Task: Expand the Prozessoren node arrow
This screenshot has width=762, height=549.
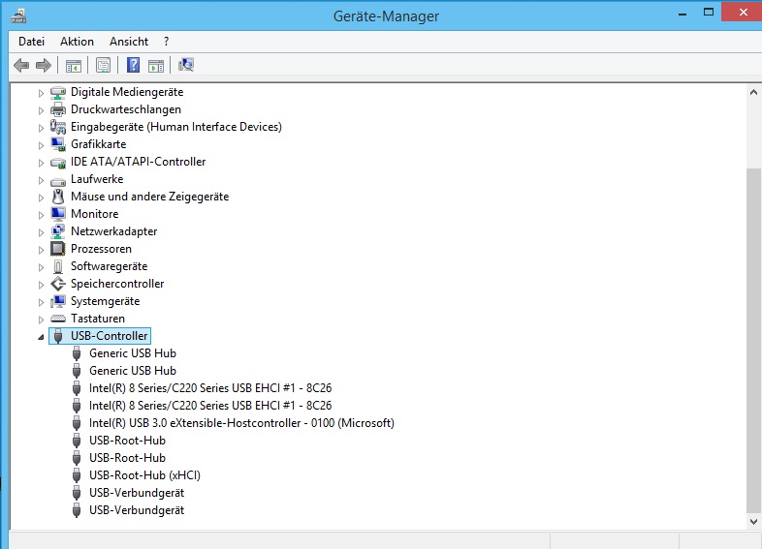Action: pos(41,250)
